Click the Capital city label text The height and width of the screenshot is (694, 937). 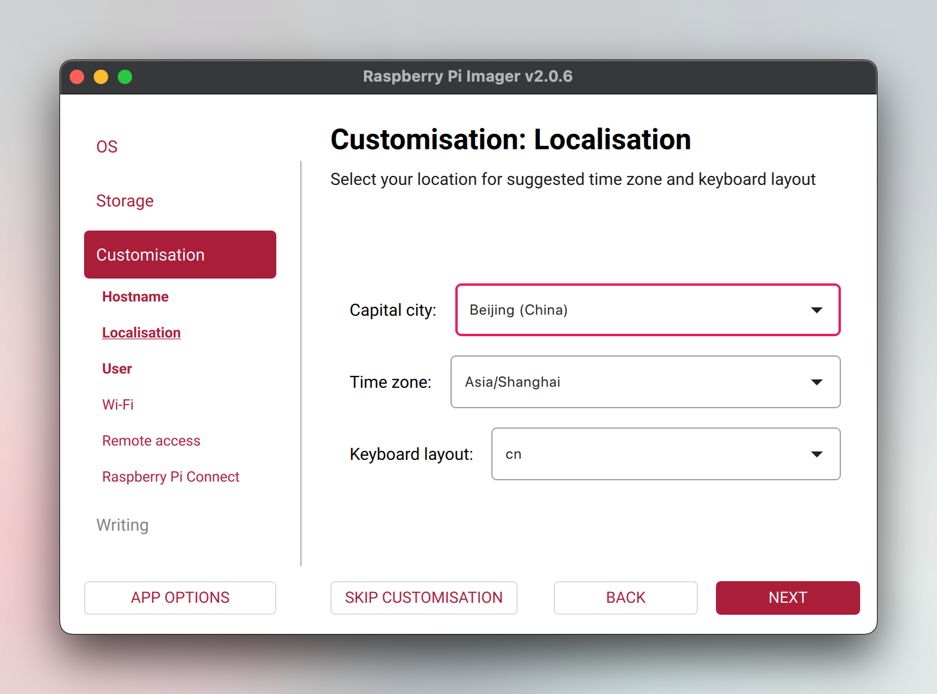click(393, 310)
